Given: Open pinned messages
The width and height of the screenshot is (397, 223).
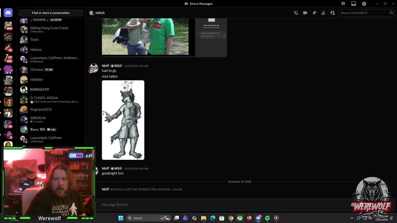Looking at the screenshot, I should tap(314, 13).
